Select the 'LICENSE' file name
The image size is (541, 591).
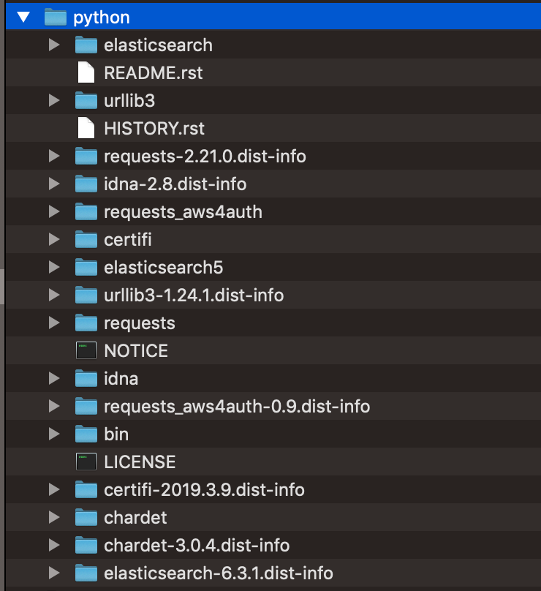pyautogui.click(x=140, y=462)
